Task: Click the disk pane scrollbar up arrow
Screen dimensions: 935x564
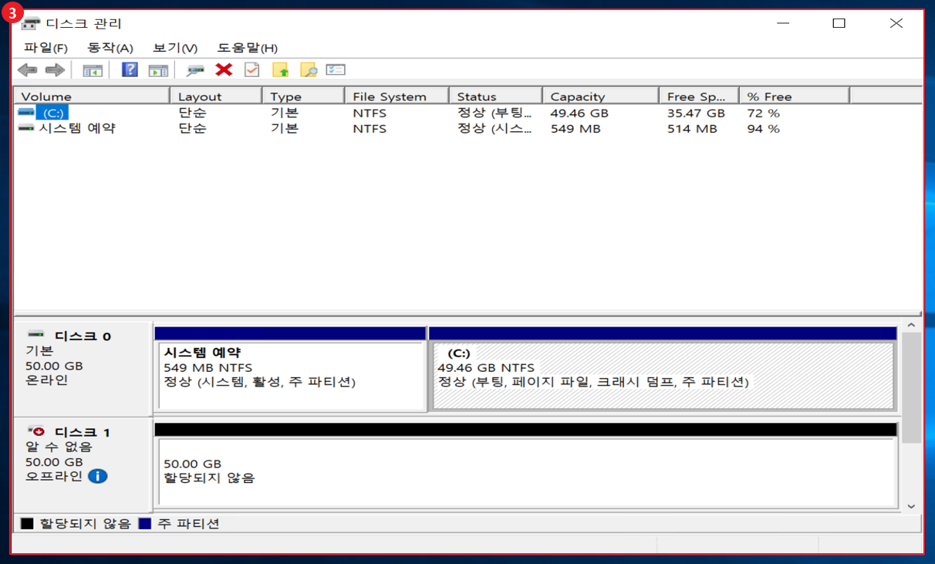Action: [x=911, y=325]
